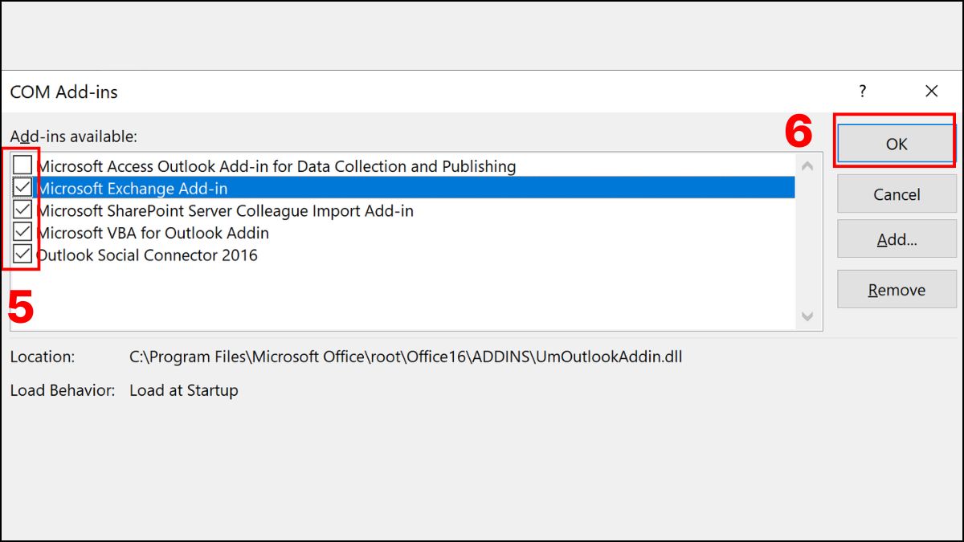Viewport: 964px width, 542px height.
Task: Enable the Microsoft Access Outlook Add-in checkbox
Action: [22, 166]
